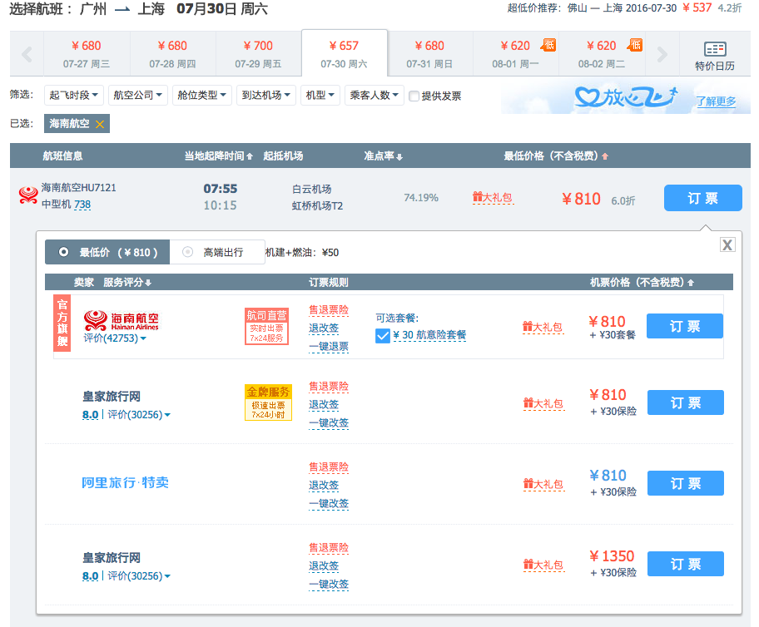Open the 特价日历 calendar icon
Image resolution: width=759 pixels, height=627 pixels.
714,56
